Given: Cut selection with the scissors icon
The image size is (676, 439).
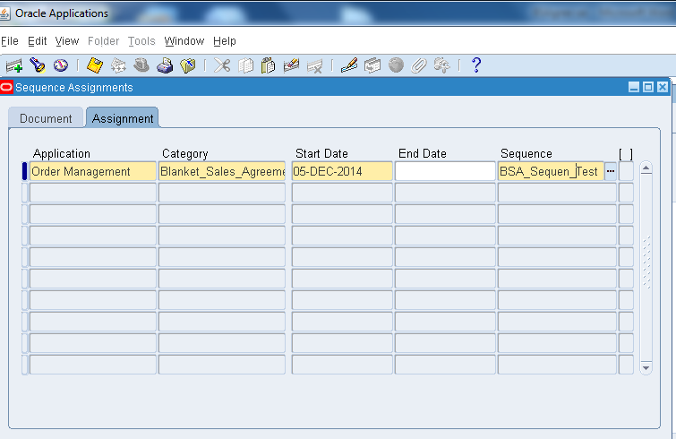Looking at the screenshot, I should coord(222,65).
